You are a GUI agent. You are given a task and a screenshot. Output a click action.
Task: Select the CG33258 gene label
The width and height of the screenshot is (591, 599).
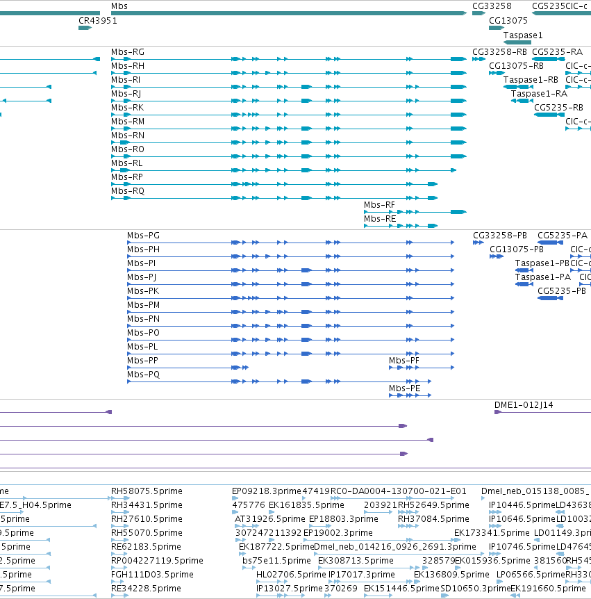pos(492,6)
